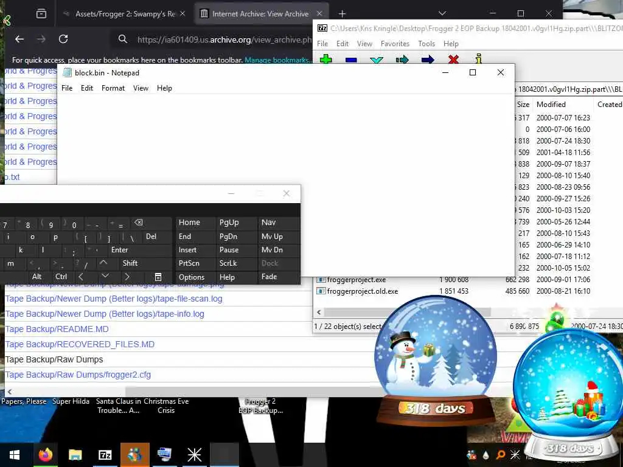Tap the left arrow key on the on-screen keyboard

[81, 277]
